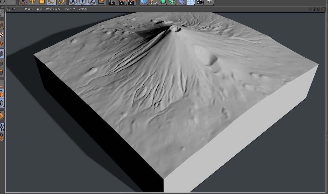Switch to Texture mode checkerboard icon
328x194 pixels.
click(2, 35)
